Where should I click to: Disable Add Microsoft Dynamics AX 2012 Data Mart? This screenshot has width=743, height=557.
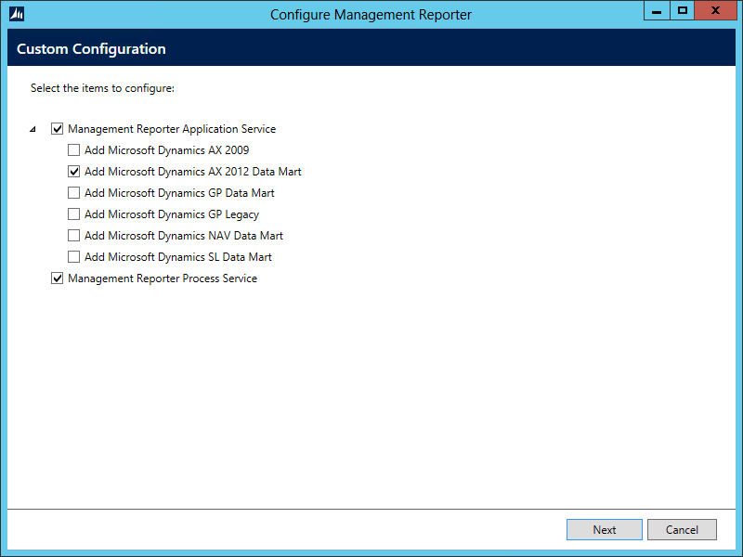(73, 171)
